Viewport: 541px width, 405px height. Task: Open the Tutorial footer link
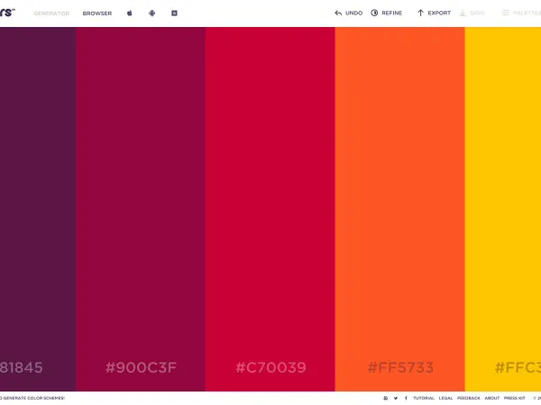click(424, 398)
